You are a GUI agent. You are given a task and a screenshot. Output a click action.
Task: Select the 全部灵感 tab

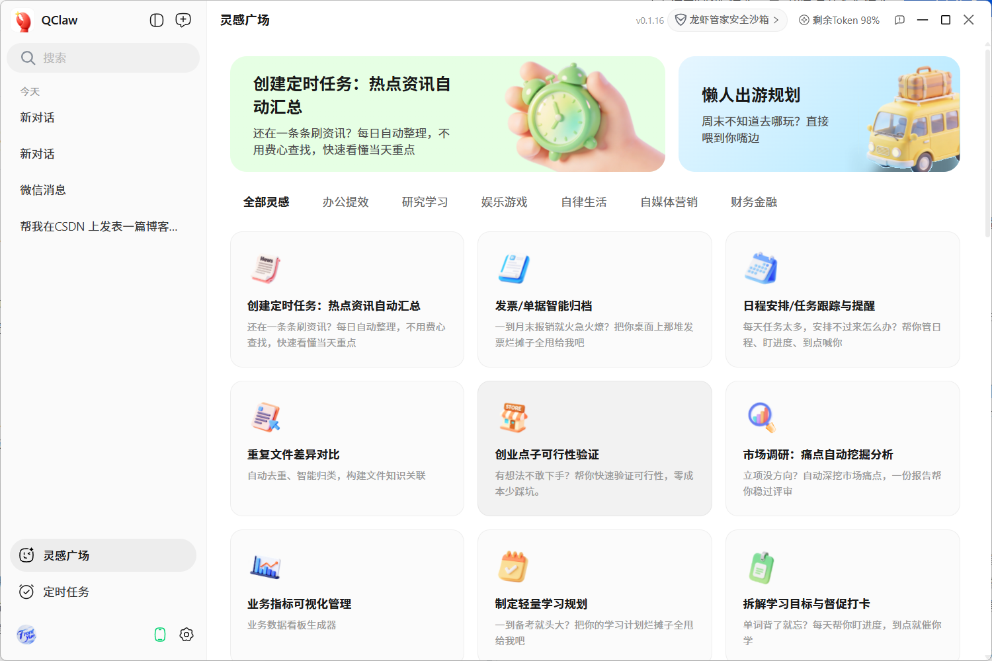(267, 202)
